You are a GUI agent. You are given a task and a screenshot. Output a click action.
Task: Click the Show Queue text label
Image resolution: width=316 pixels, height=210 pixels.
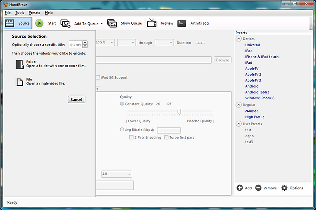[131, 23]
